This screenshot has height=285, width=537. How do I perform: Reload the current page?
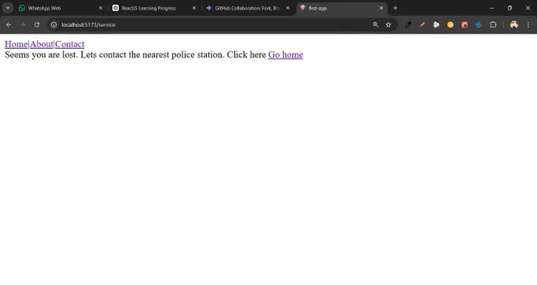37,24
